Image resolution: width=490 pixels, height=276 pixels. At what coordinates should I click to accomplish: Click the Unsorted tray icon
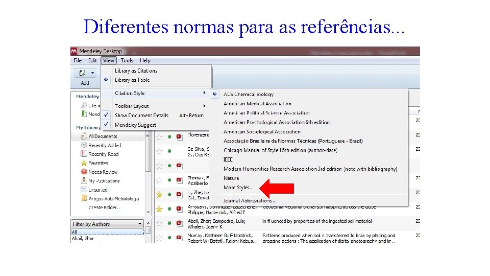click(x=84, y=189)
